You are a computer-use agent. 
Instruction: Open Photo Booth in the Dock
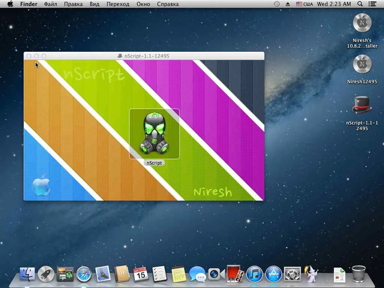pos(235,274)
